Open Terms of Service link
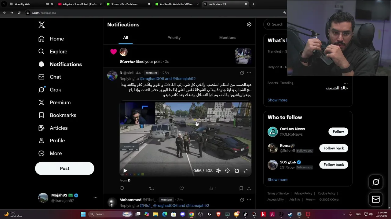 (x=278, y=193)
